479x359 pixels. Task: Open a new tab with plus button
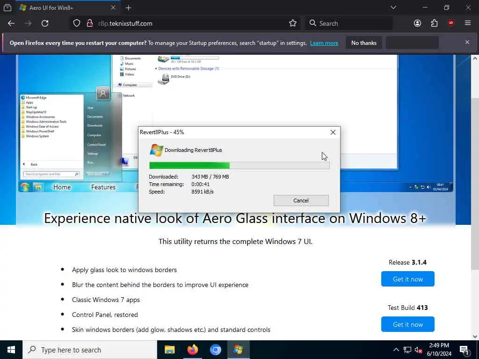coord(128,8)
